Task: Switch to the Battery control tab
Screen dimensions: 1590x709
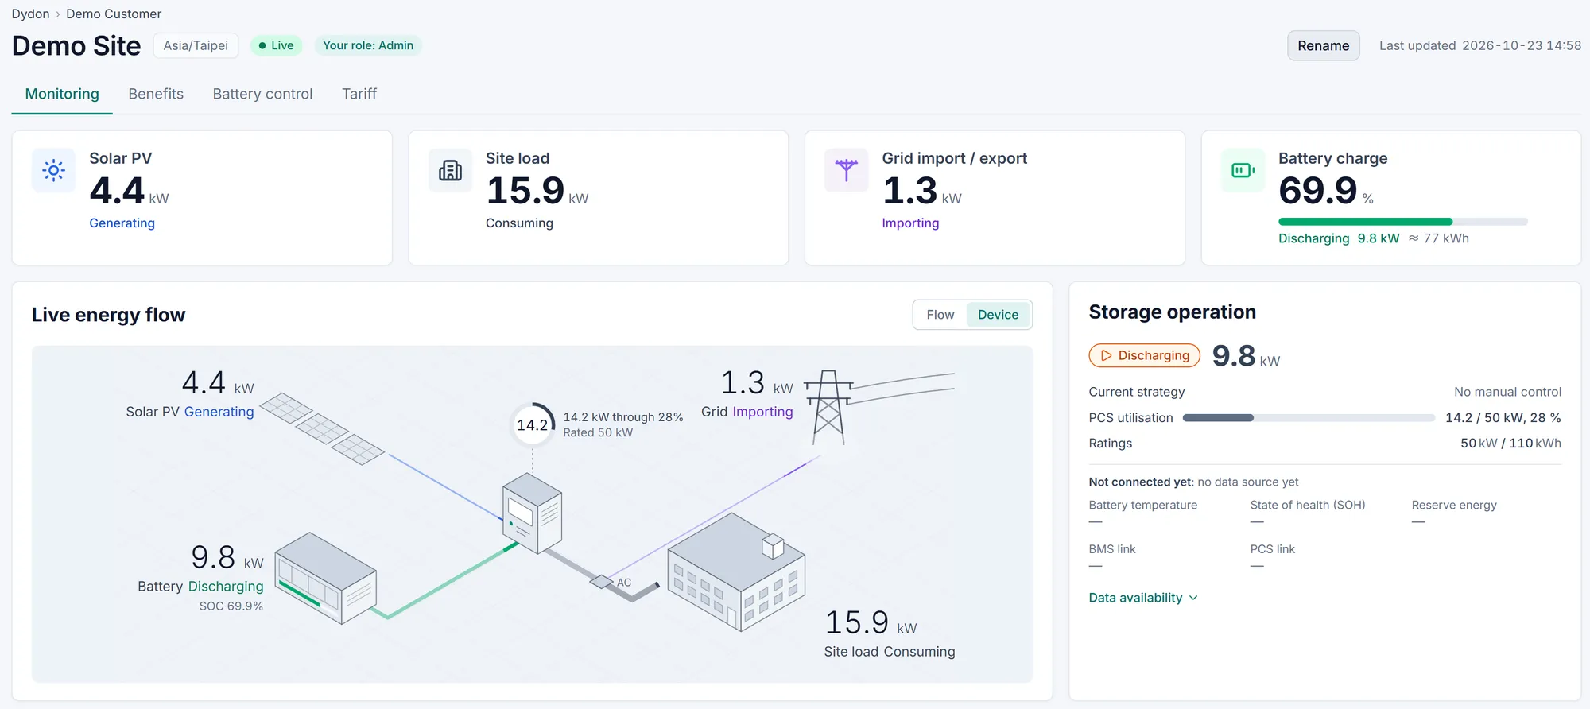Action: (x=262, y=94)
